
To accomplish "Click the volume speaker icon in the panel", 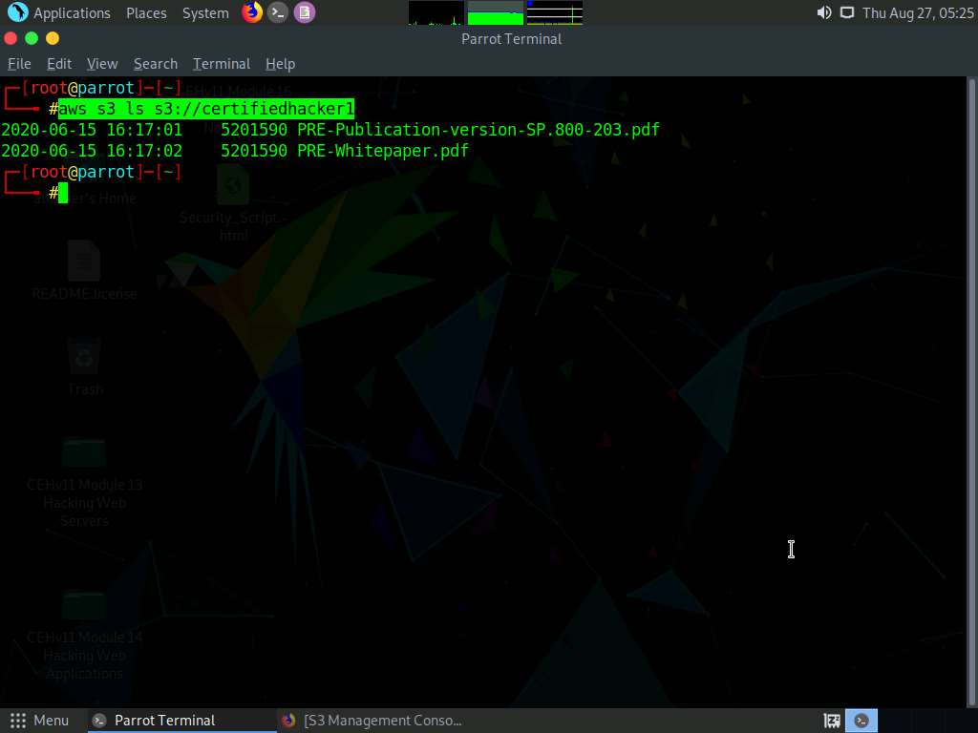I will click(822, 12).
